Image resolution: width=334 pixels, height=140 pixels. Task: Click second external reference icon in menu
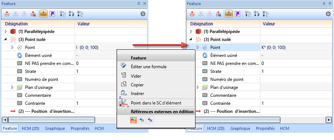[x=142, y=120]
